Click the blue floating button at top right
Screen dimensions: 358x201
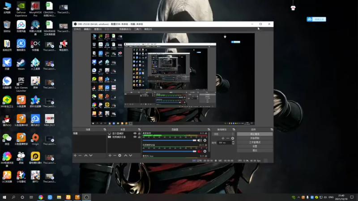point(316,19)
